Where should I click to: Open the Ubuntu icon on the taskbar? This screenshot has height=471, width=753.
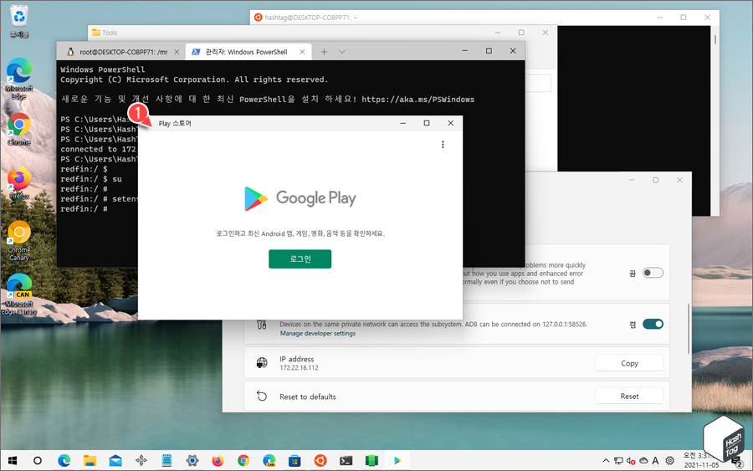click(320, 460)
